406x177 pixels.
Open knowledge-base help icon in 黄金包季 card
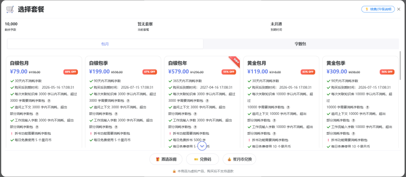tap(368, 107)
